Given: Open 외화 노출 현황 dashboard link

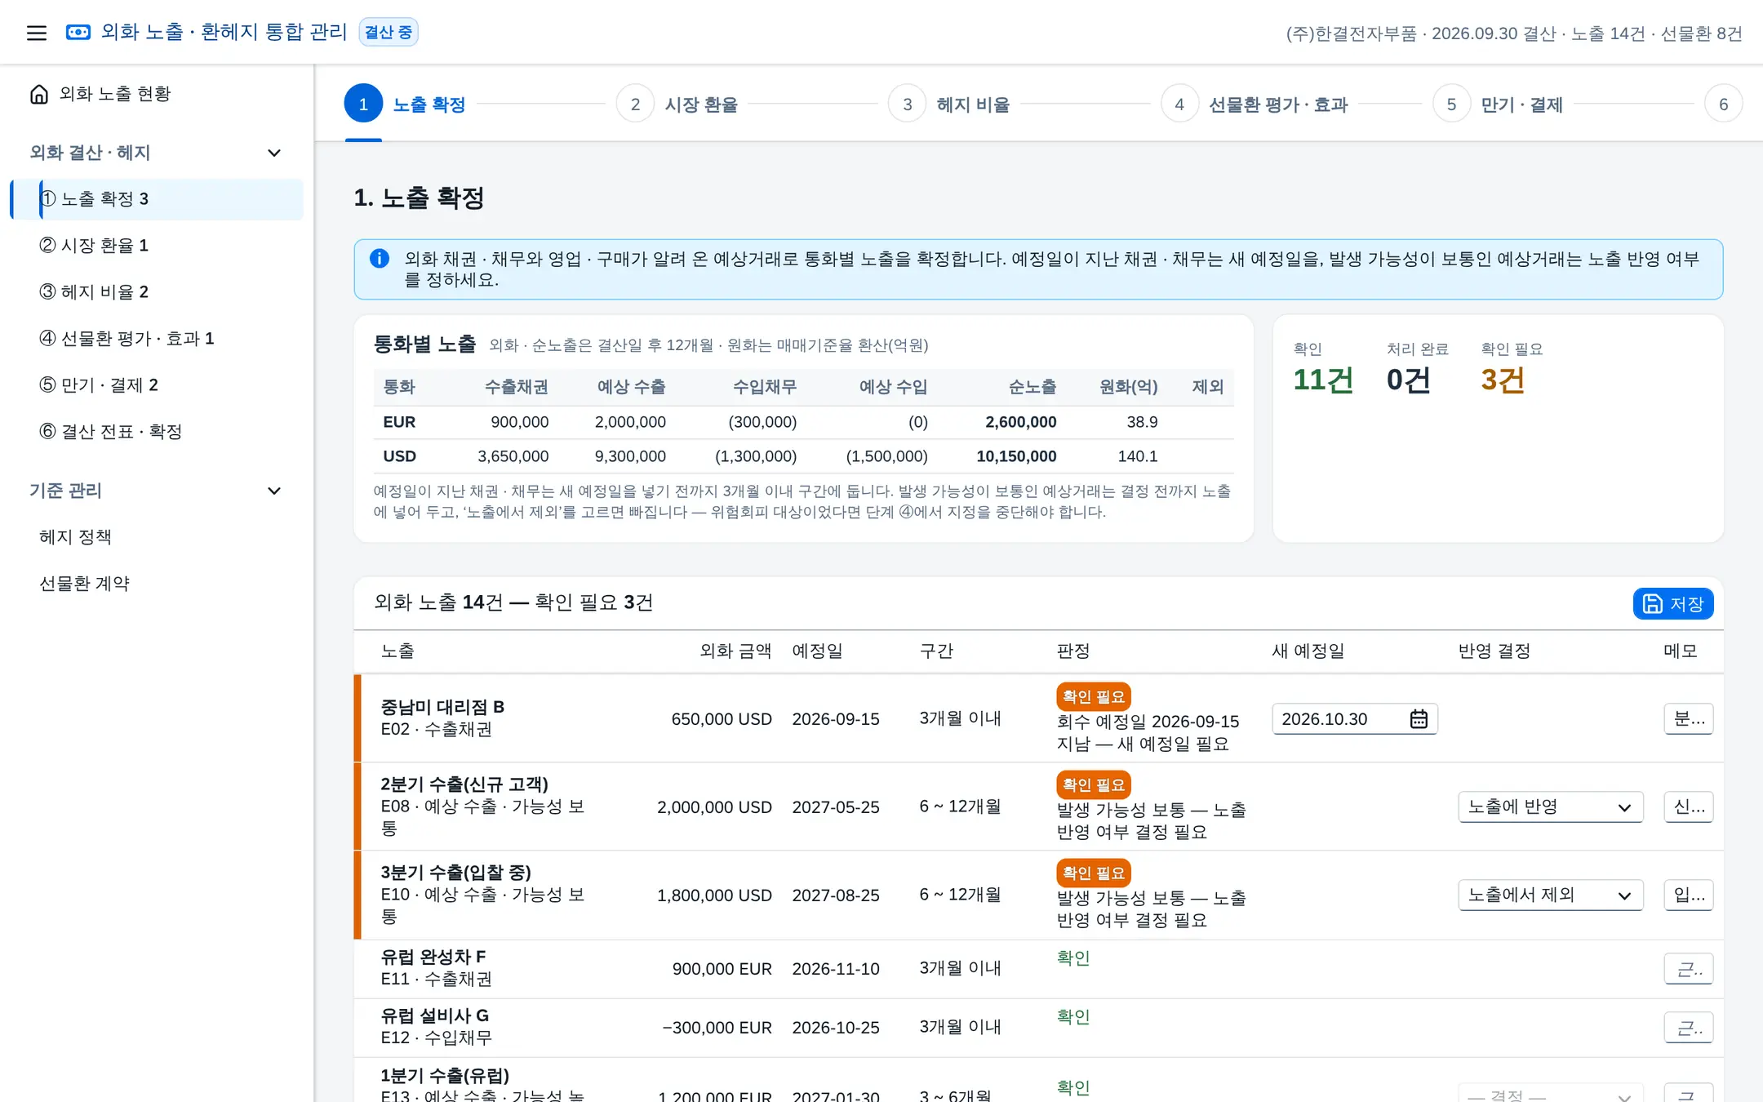Looking at the screenshot, I should 157,94.
